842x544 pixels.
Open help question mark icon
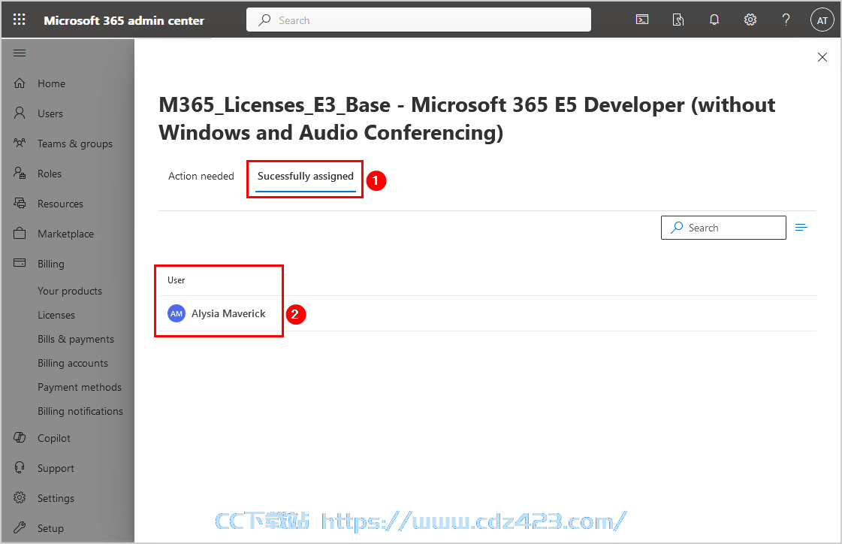[x=786, y=20]
